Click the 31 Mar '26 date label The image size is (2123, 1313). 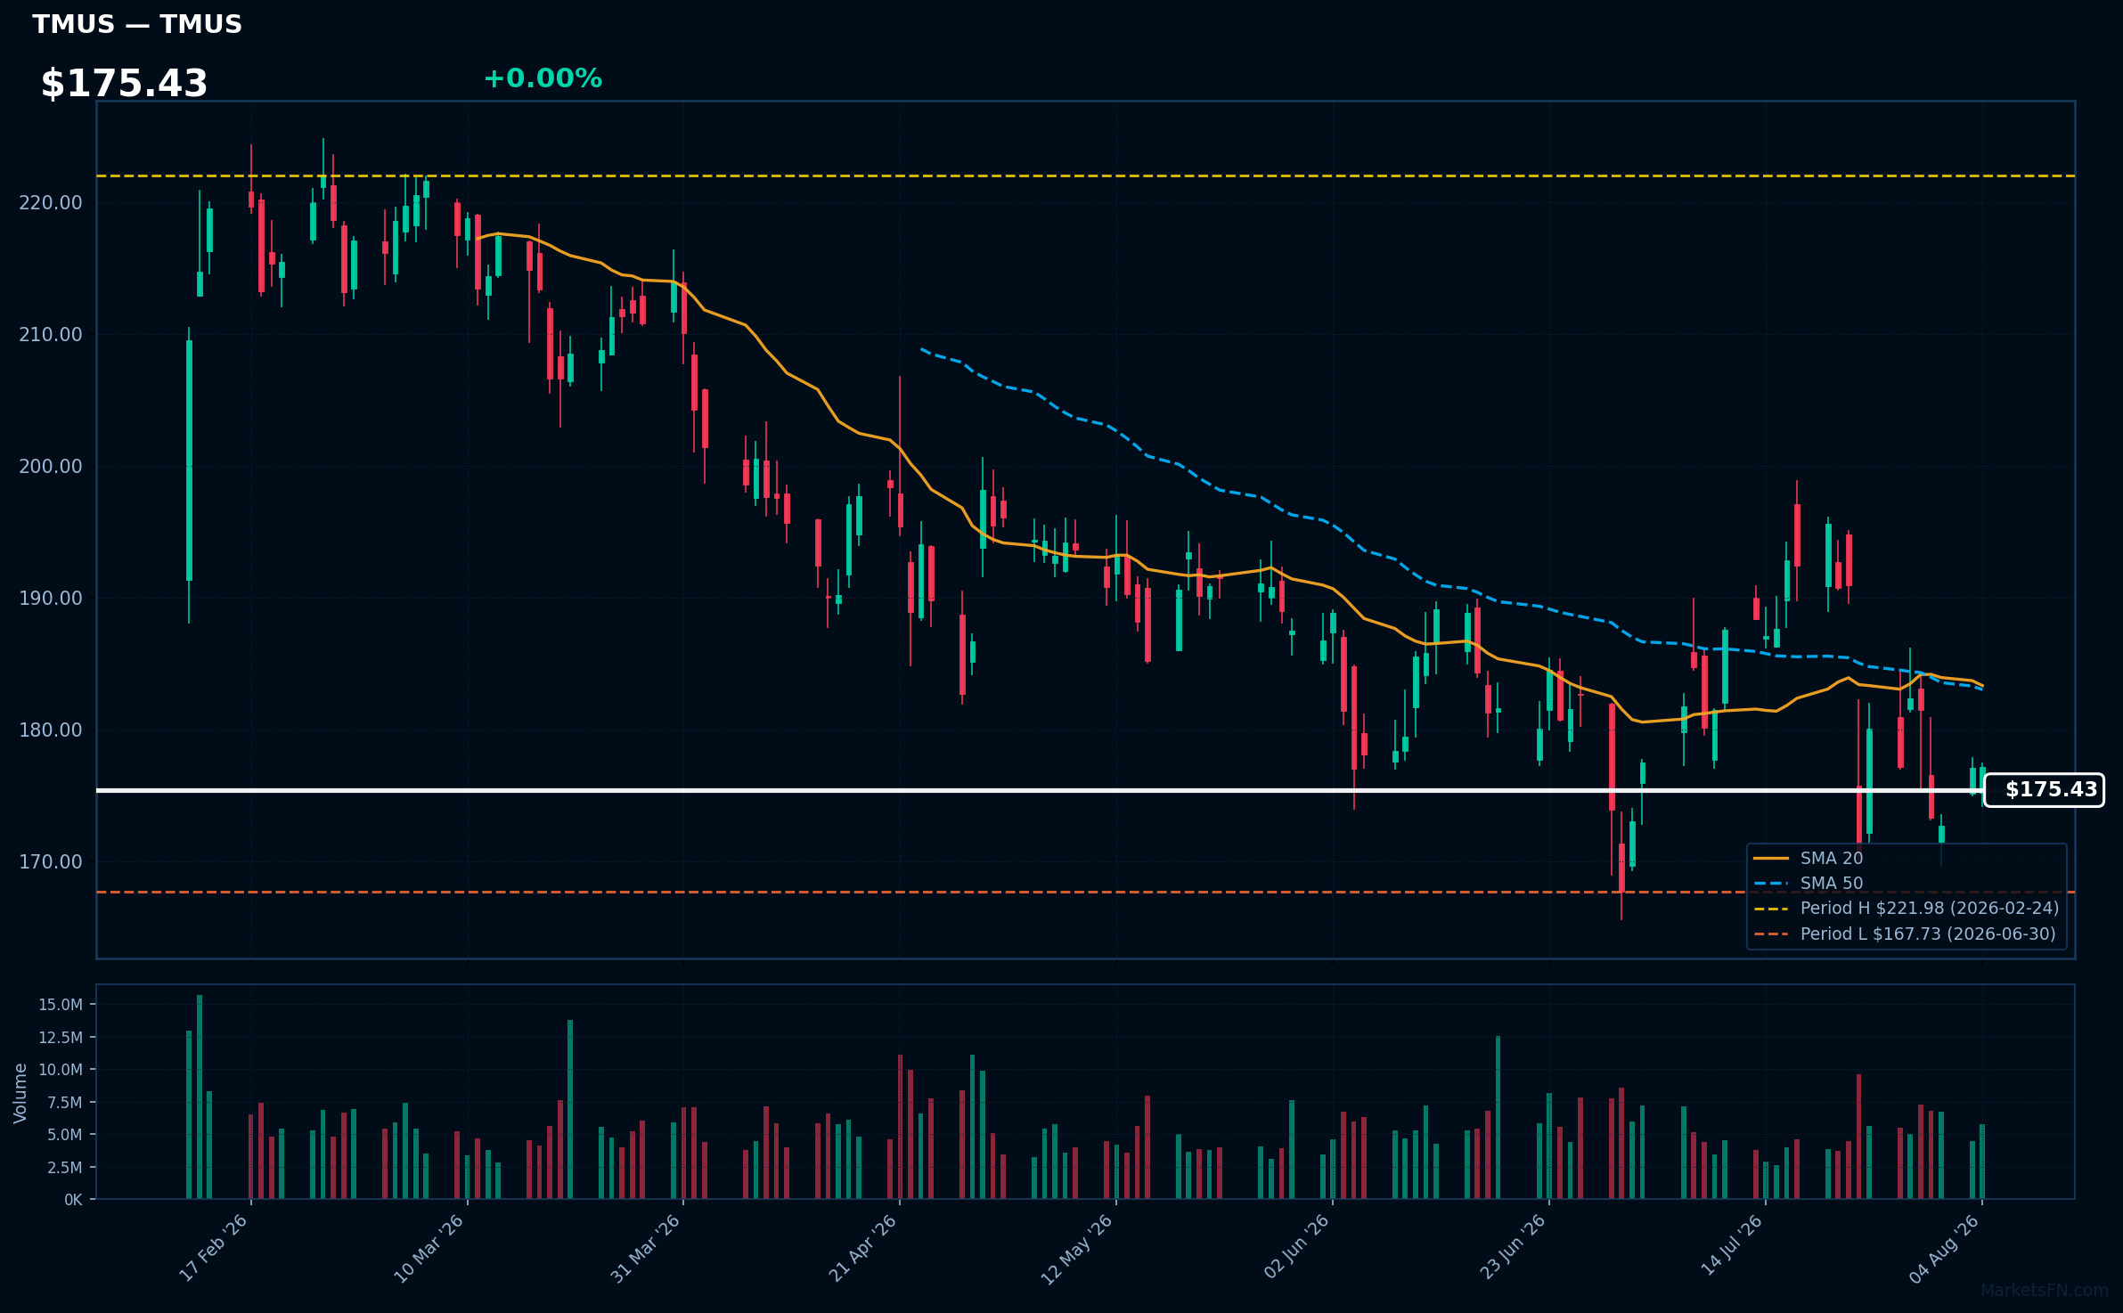tap(646, 1248)
